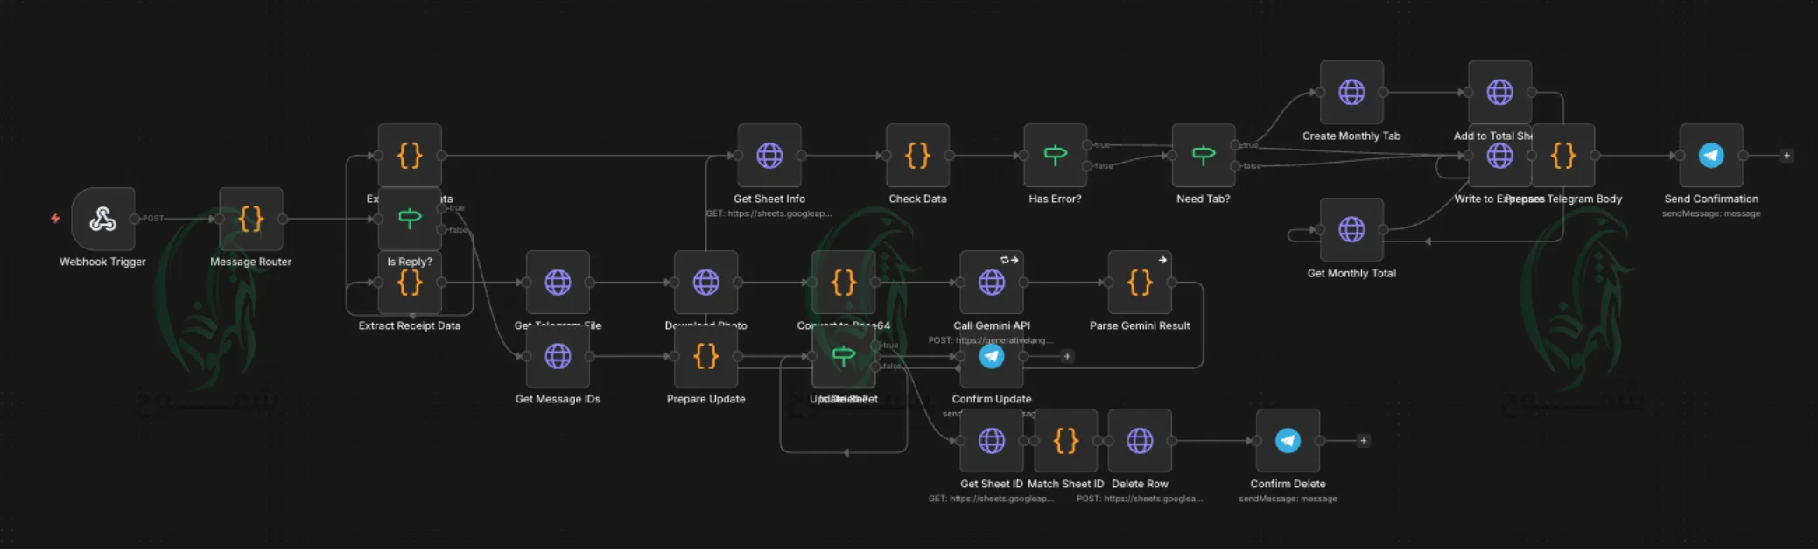Click the 'Create Monthly Tab' label
The height and width of the screenshot is (552, 1818).
(x=1351, y=136)
